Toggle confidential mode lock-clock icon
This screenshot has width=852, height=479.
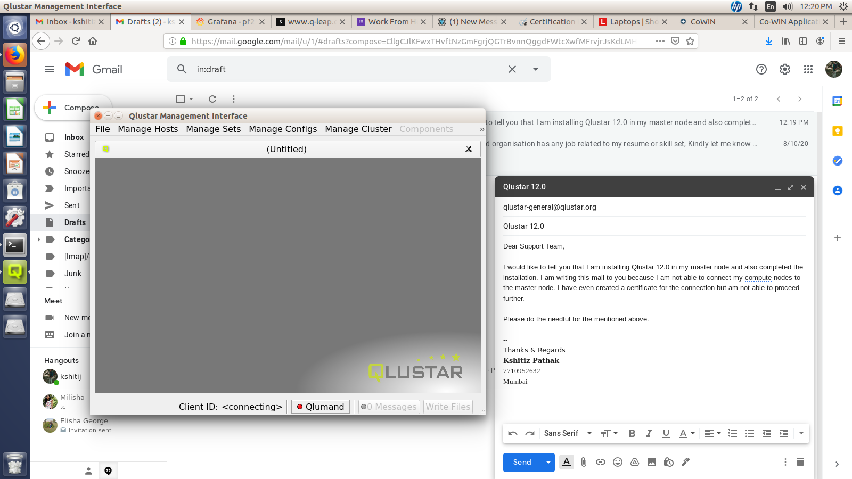669,462
